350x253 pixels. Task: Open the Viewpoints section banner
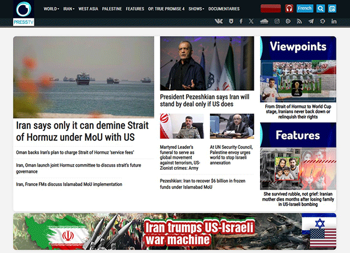[x=298, y=48]
